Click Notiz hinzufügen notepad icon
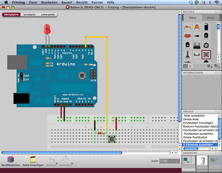 33,159
